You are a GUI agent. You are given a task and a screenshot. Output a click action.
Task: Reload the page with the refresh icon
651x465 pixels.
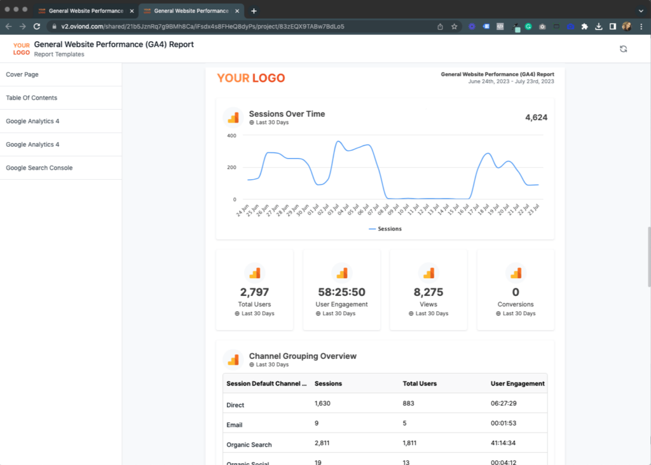tap(37, 27)
